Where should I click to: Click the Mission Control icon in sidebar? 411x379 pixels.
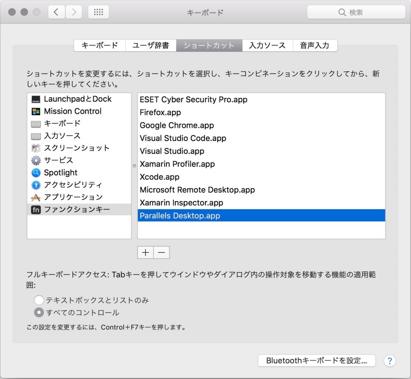pyautogui.click(x=36, y=111)
